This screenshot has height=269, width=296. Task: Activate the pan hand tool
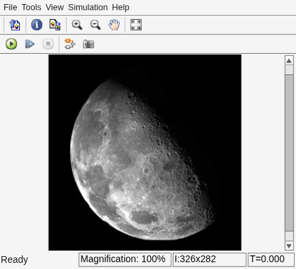point(114,25)
